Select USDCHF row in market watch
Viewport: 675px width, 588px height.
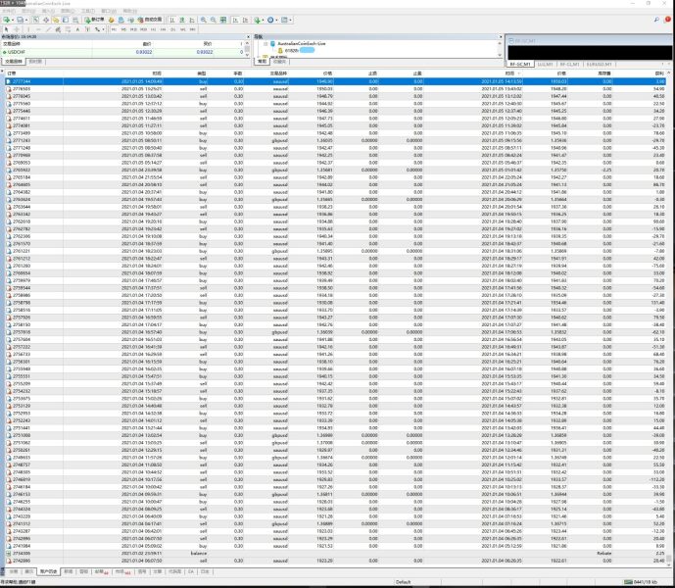pyautogui.click(x=20, y=51)
